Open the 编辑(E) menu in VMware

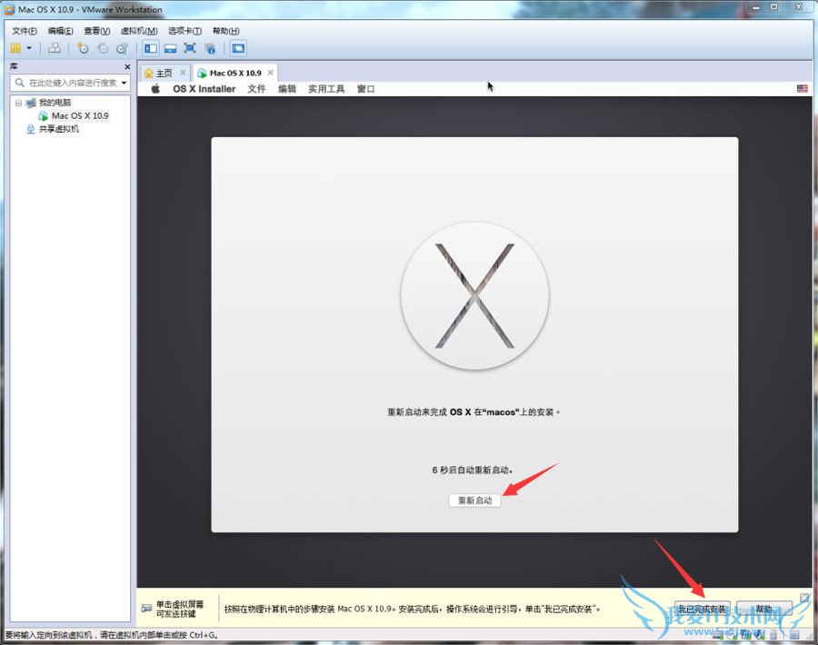tap(60, 31)
